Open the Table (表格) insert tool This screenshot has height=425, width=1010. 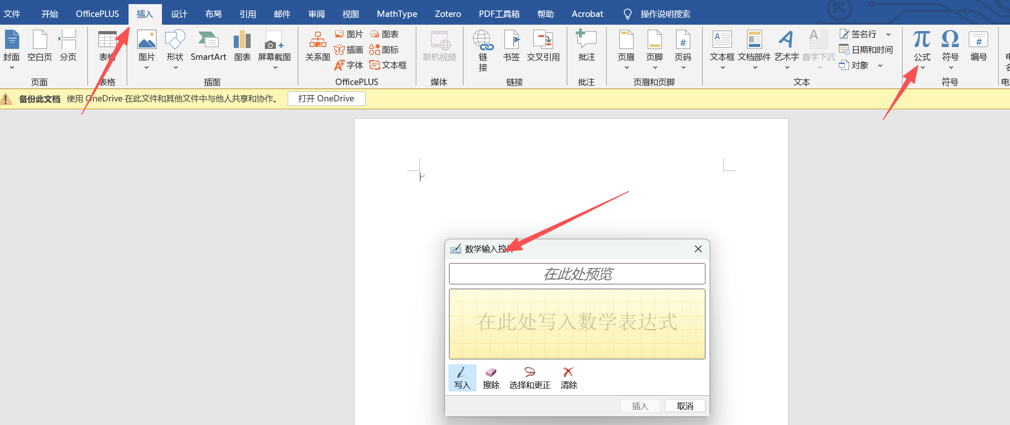pos(107,46)
